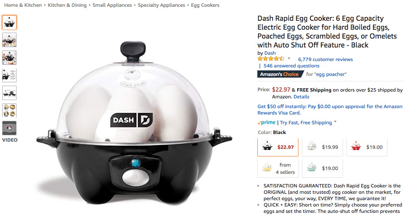
Task: Go to Small Appliances breadcrumb
Action: (112, 5)
